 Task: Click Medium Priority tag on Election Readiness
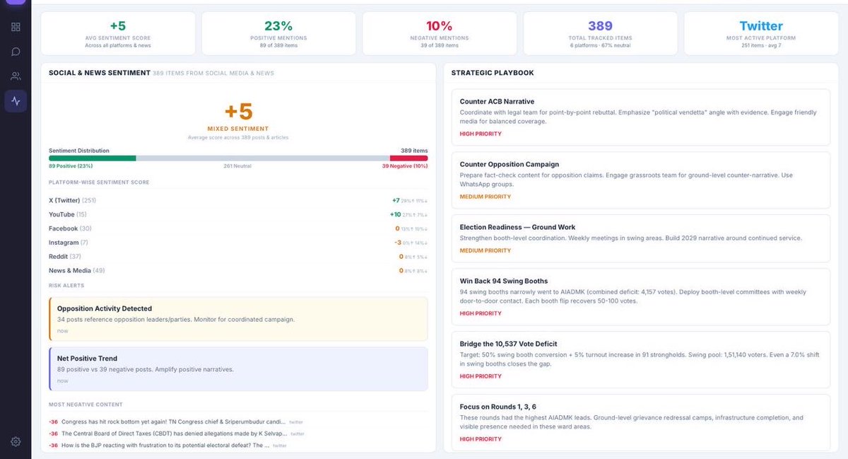[485, 250]
